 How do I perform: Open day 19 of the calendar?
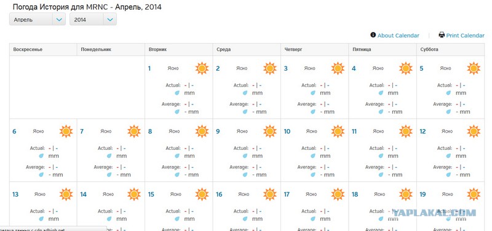pyautogui.click(x=423, y=194)
